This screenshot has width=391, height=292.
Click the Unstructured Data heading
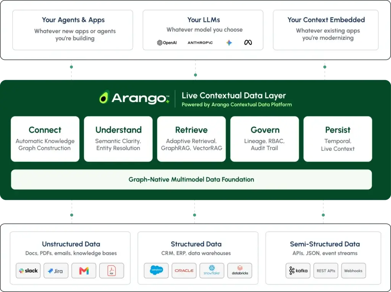(x=71, y=244)
